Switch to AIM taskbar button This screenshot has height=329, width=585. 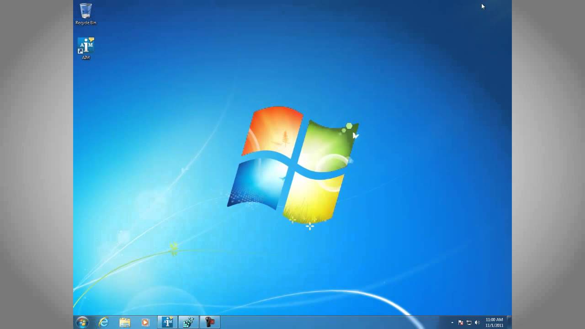[x=167, y=322]
